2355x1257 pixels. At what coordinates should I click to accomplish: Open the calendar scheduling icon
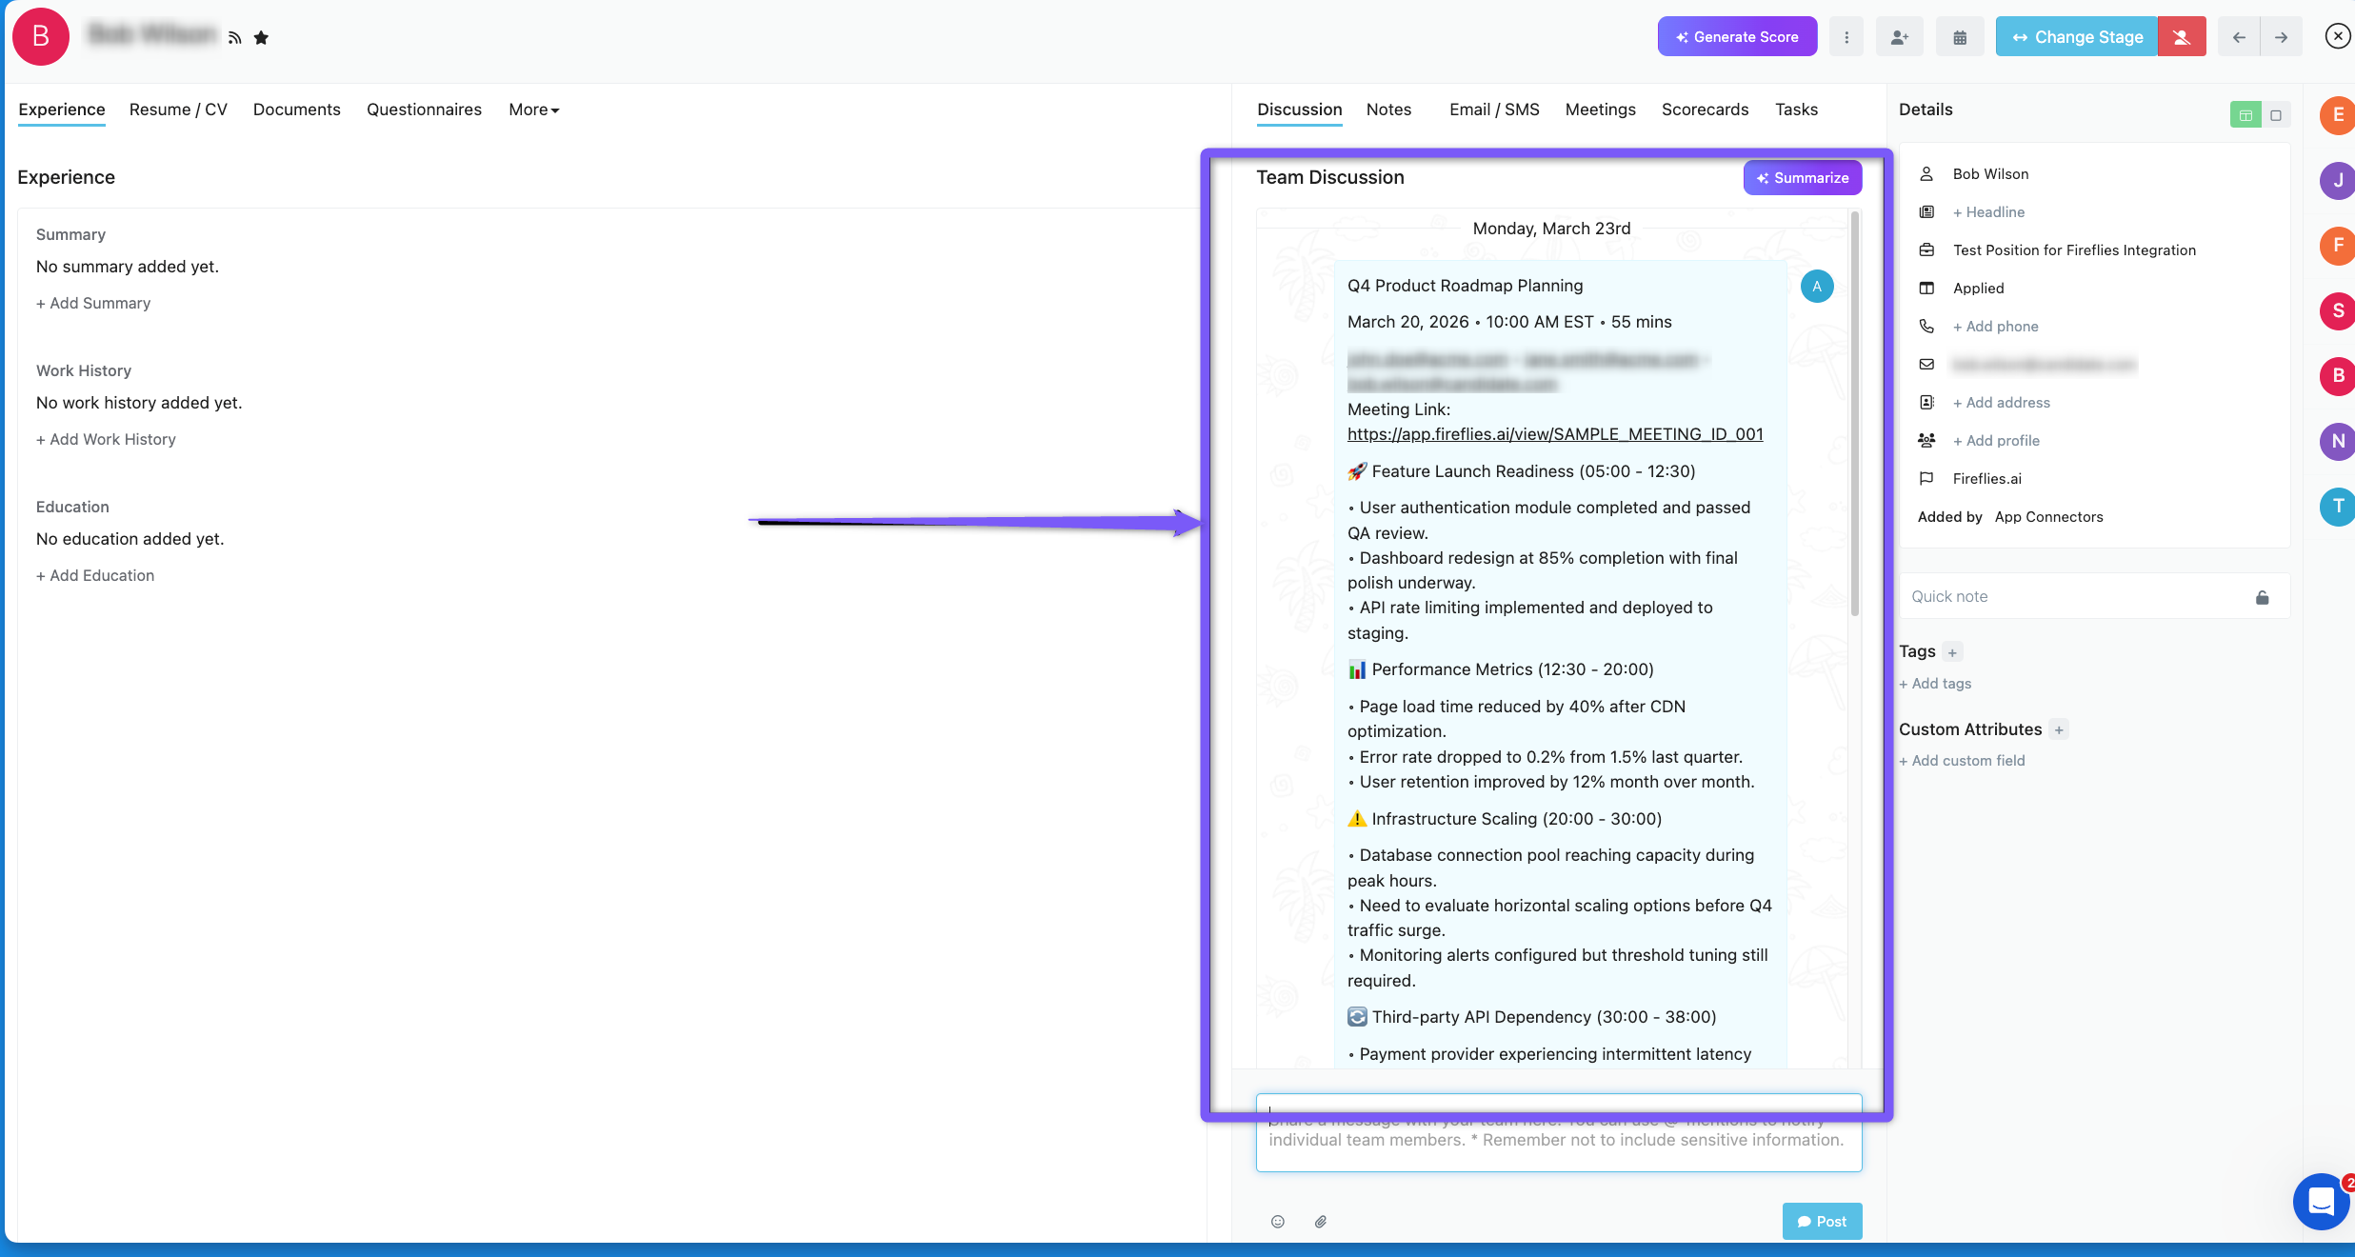(x=1960, y=37)
